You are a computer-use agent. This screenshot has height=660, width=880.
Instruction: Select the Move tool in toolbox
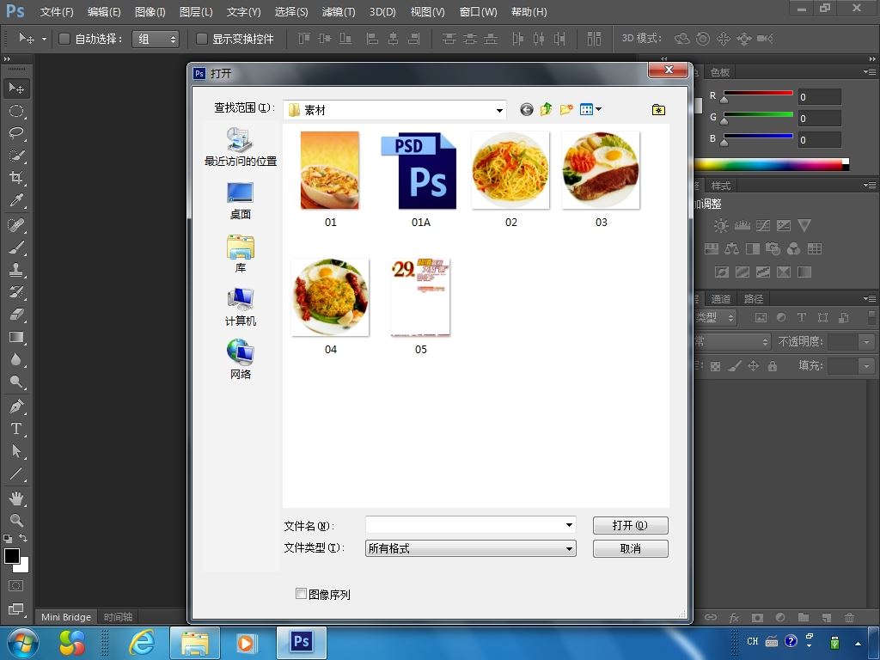[16, 89]
